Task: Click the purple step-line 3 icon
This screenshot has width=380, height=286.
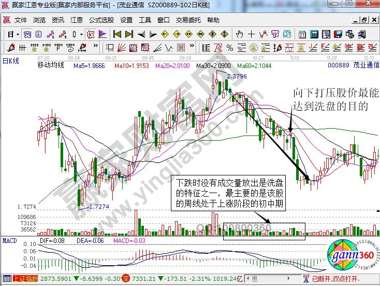Action: tap(51, 34)
